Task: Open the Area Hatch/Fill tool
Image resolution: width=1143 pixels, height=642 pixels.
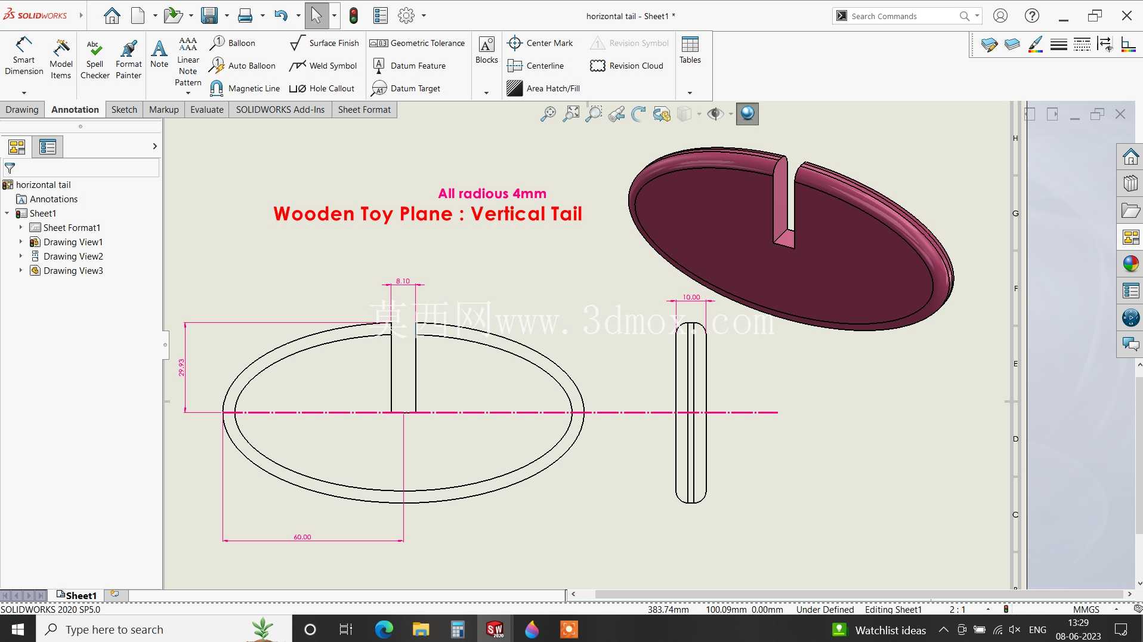Action: [x=543, y=88]
